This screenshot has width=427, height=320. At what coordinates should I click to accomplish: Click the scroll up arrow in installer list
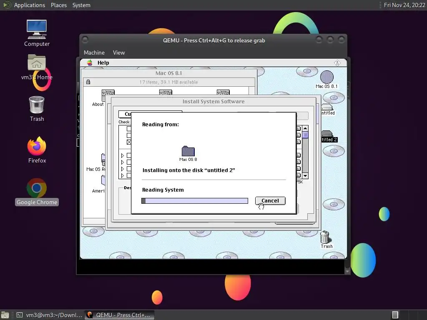tap(305, 128)
